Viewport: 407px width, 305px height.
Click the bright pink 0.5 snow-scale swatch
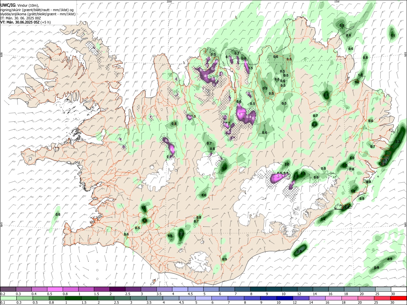click(55, 289)
